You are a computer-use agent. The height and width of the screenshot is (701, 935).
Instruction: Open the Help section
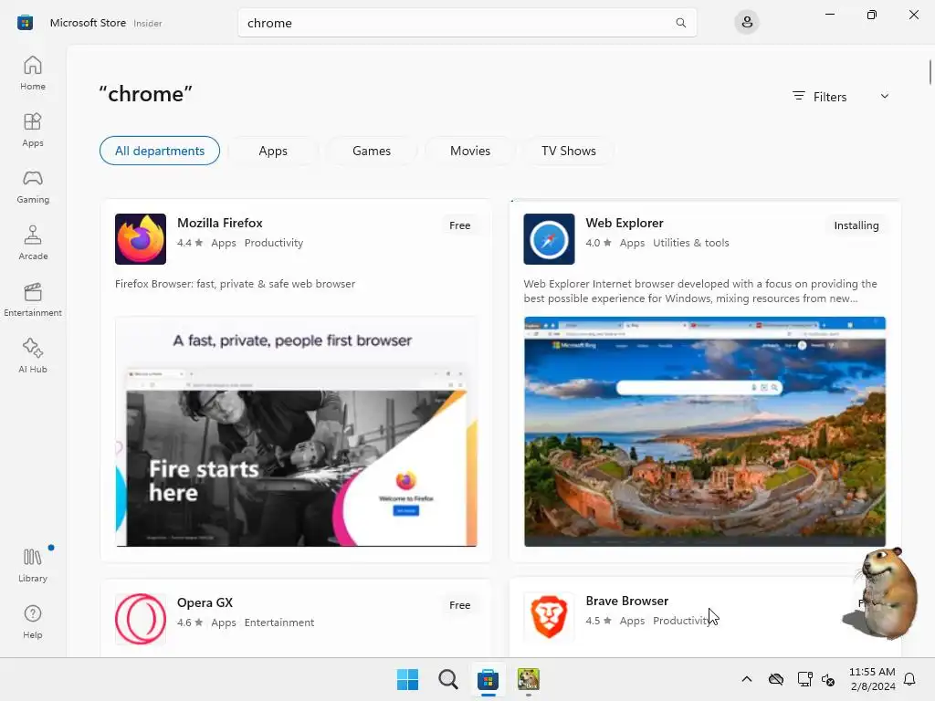(33, 622)
